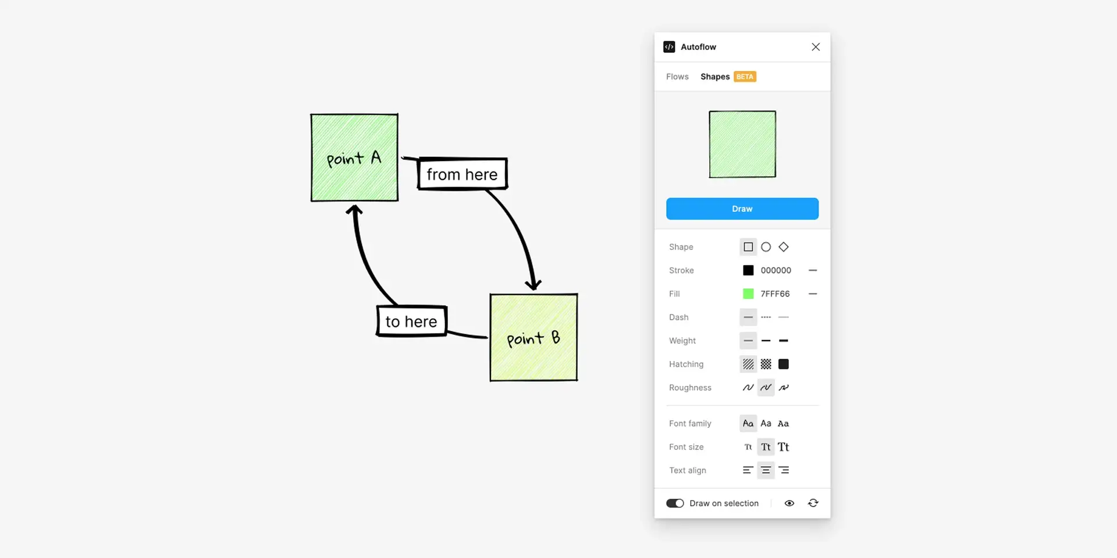1117x558 pixels.
Task: Choose the sans-serif font family
Action: (x=766, y=424)
